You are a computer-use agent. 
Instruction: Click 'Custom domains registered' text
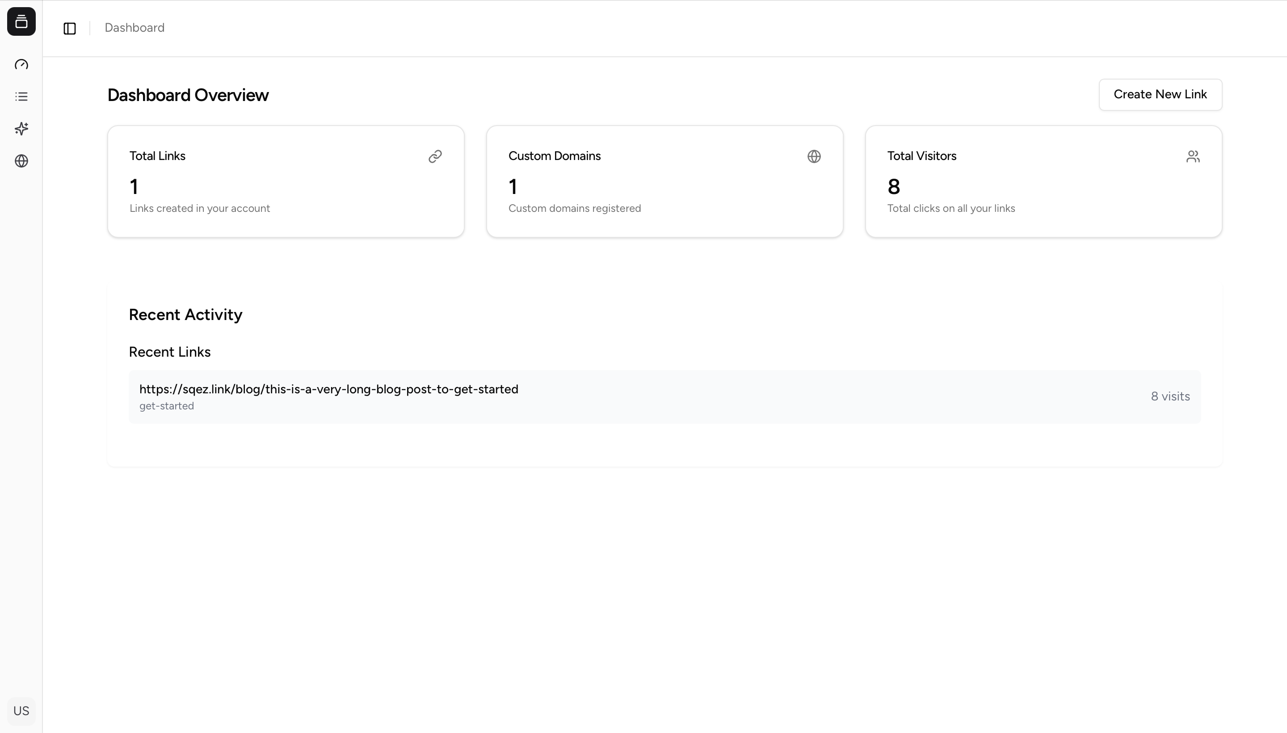click(x=574, y=208)
